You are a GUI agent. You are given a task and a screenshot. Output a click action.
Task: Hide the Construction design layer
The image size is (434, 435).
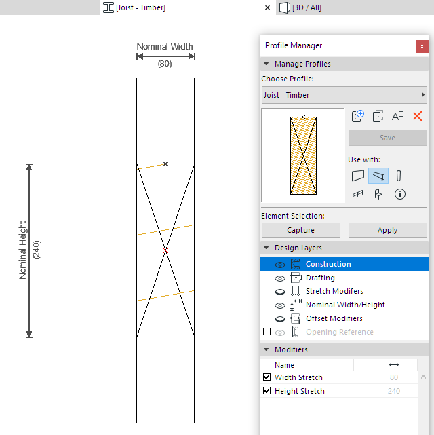coord(280,265)
